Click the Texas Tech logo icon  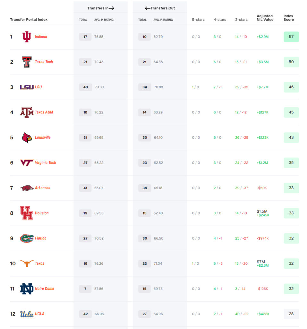[x=27, y=62]
